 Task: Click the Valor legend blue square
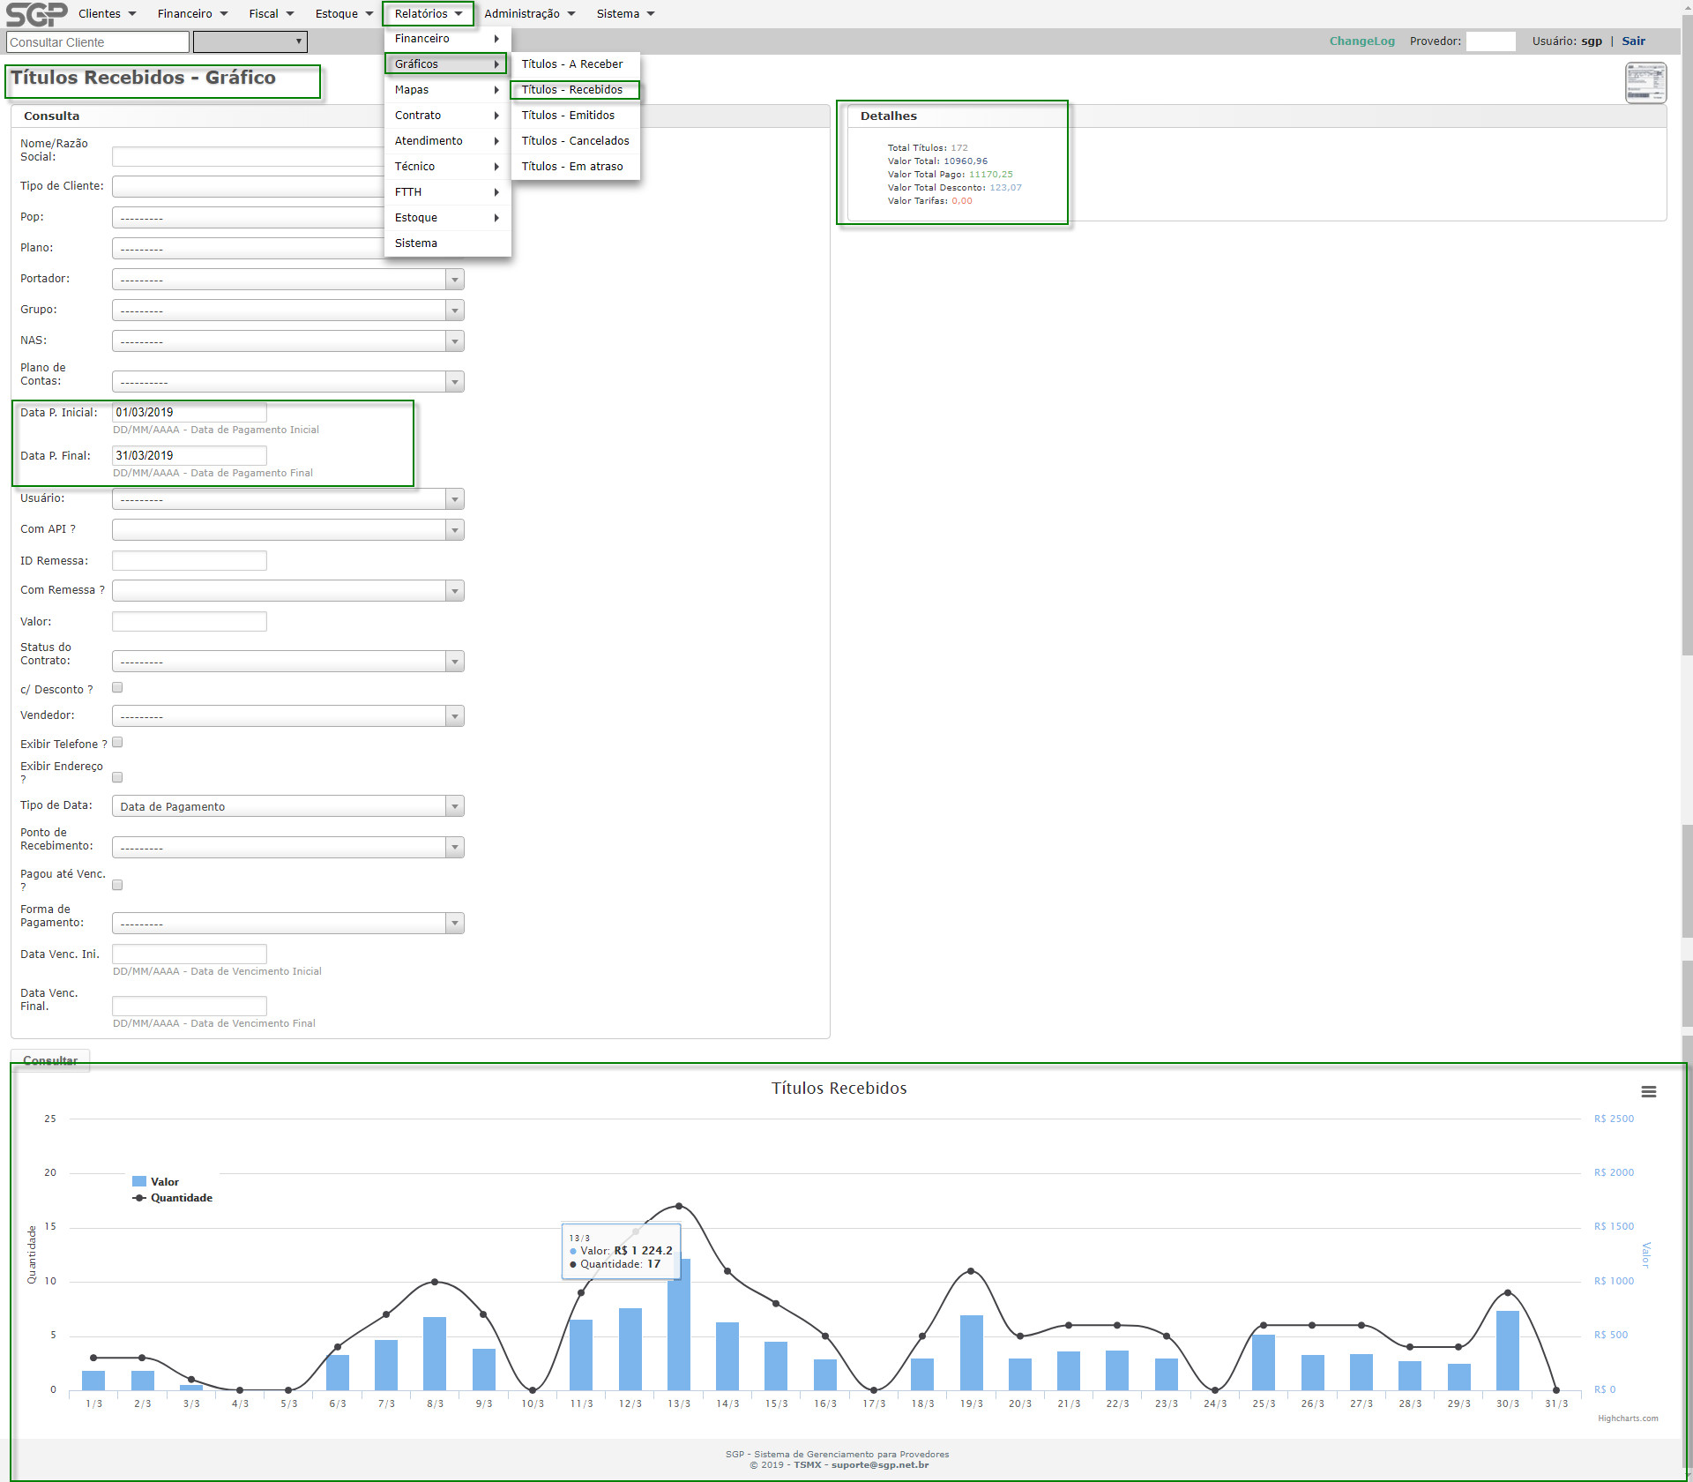pos(139,1182)
